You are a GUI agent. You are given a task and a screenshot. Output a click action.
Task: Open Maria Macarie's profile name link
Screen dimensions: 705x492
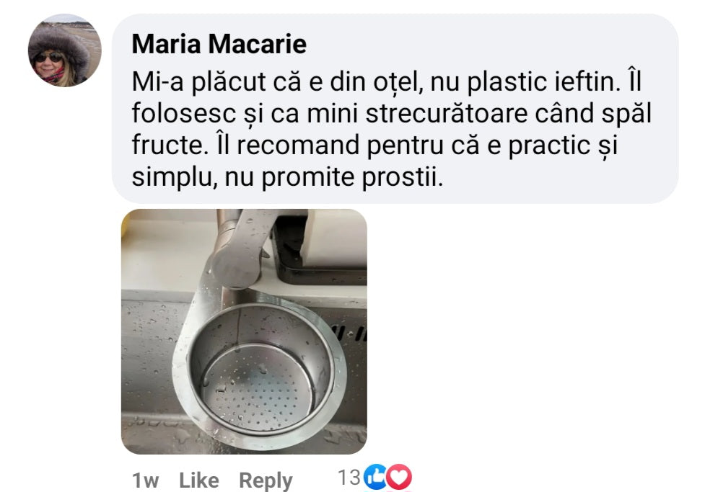click(219, 44)
